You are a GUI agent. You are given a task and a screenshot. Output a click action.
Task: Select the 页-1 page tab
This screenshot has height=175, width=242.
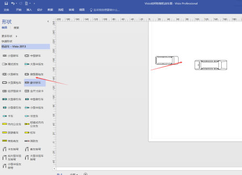click(x=60, y=174)
